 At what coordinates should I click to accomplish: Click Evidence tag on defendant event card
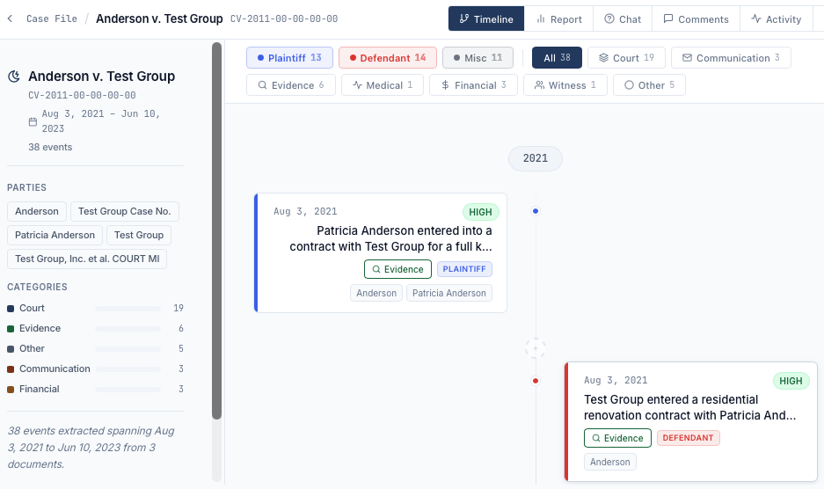(x=617, y=438)
